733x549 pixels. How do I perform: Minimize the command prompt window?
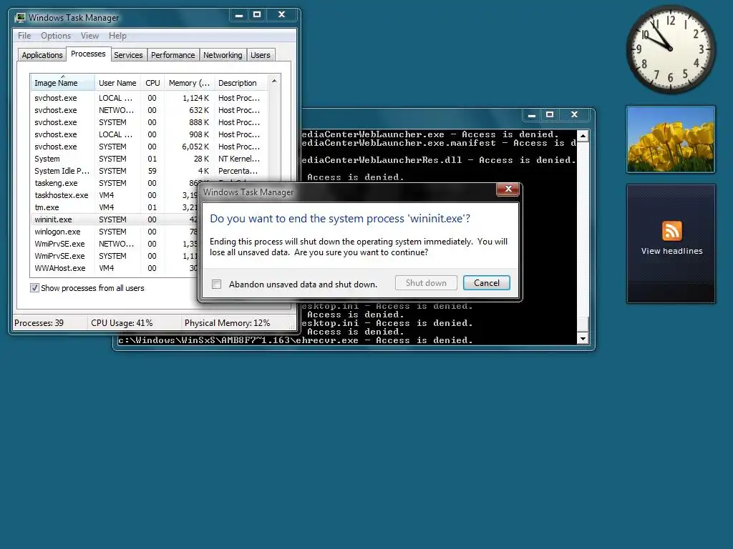[532, 114]
